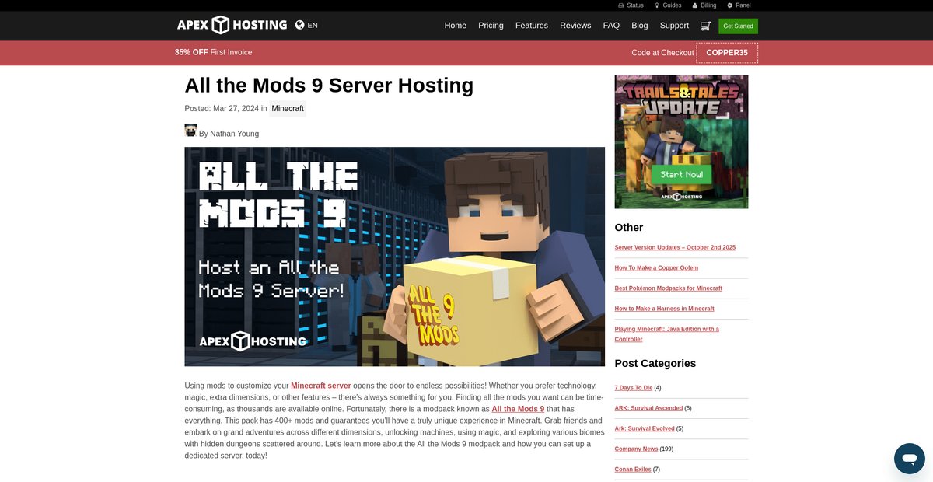Select the Ark: Survival Evolved category
This screenshot has width=933, height=482.
pyautogui.click(x=645, y=428)
